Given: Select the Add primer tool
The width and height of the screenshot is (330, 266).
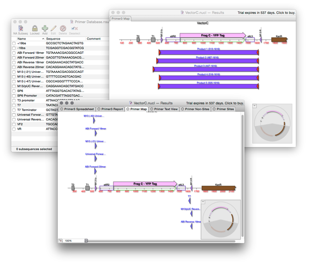Looking at the screenshot, I should 45,29.
